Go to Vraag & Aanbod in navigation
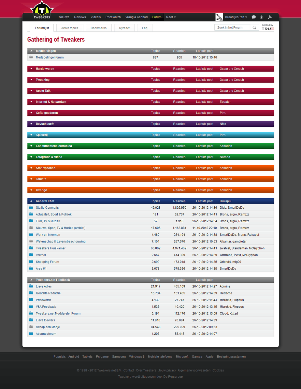This screenshot has width=301, height=389. click(x=136, y=17)
